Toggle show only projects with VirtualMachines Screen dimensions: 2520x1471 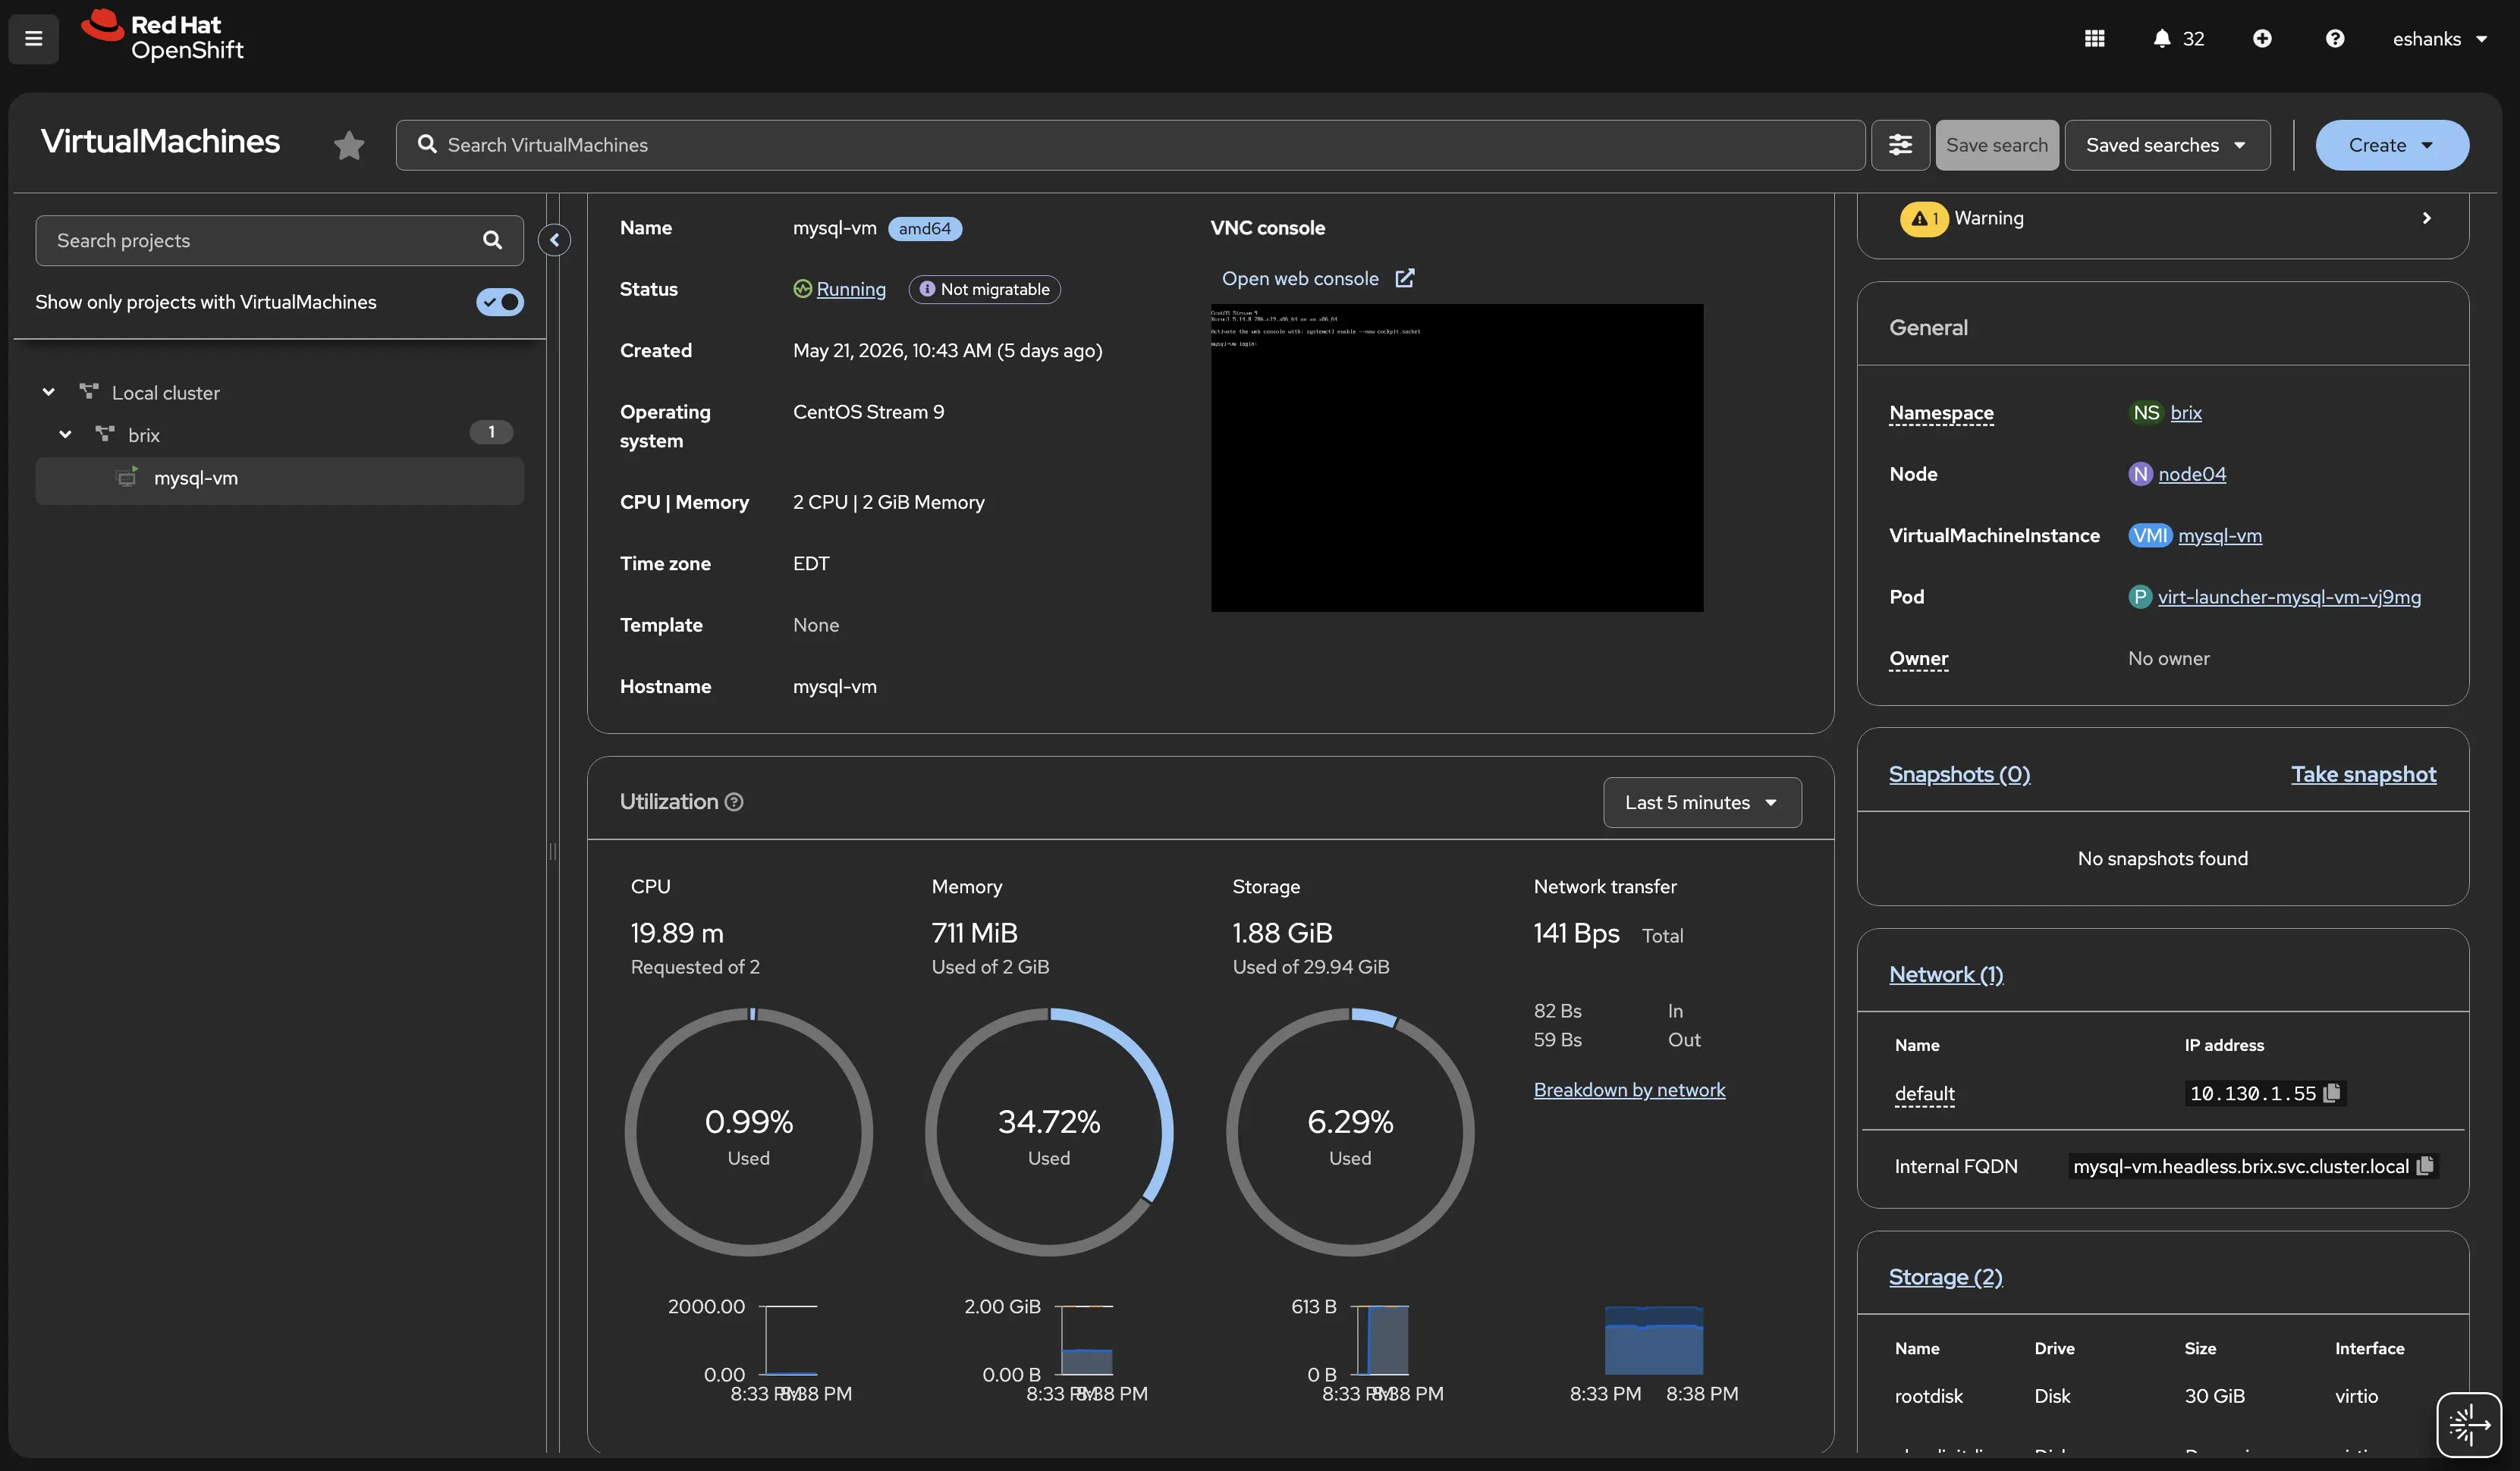click(500, 302)
